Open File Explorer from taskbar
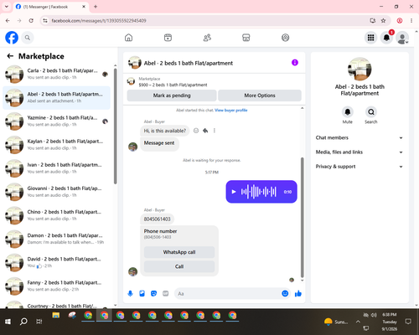 pyautogui.click(x=56, y=316)
